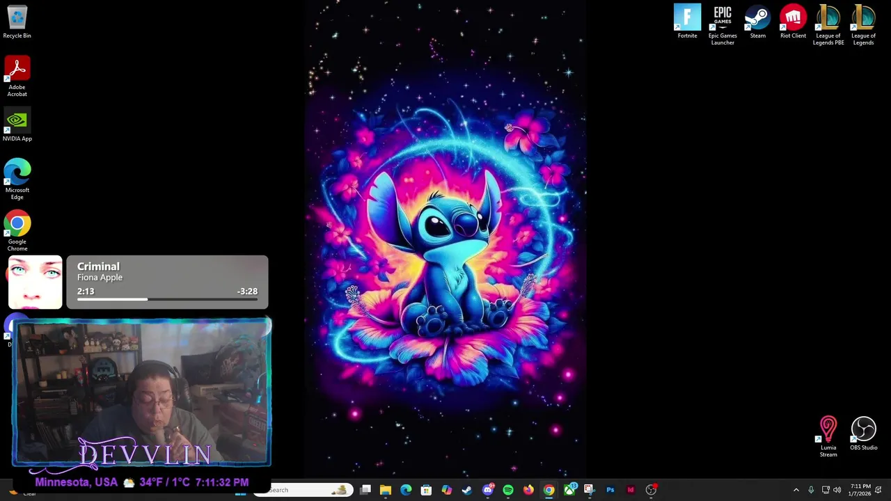Image resolution: width=891 pixels, height=501 pixels.
Task: Select the League of Legends PBE shortcut
Action: click(828, 25)
